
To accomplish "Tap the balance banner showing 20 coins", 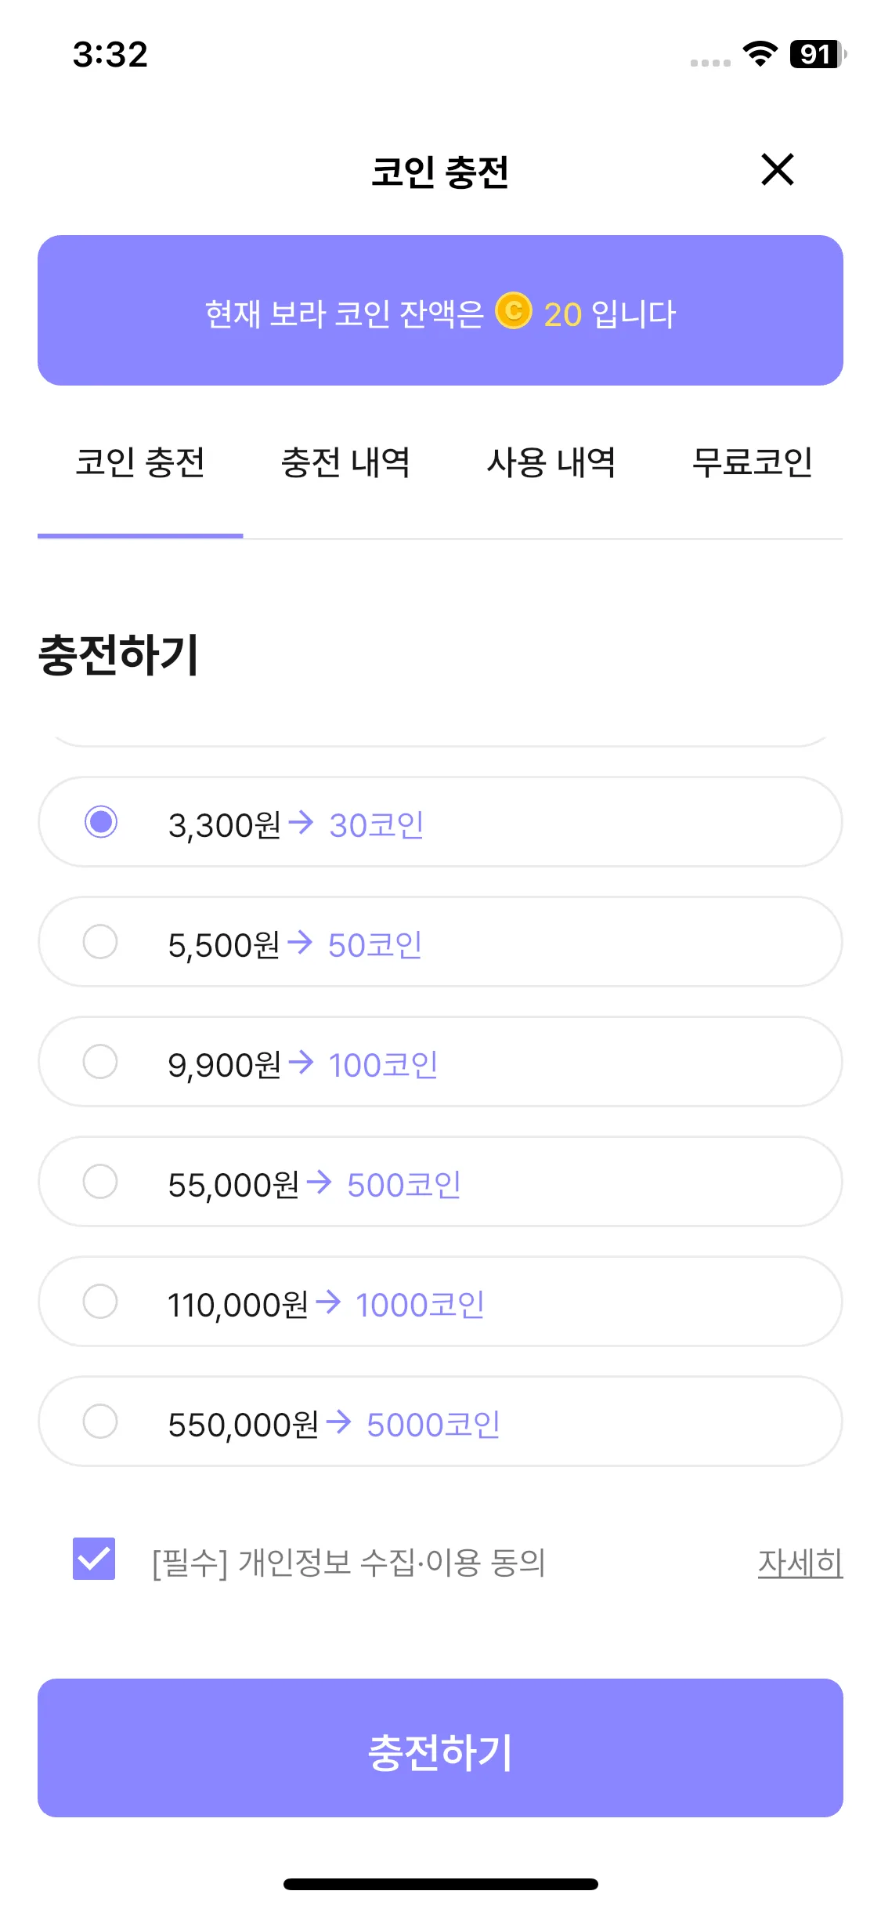I will pos(440,310).
